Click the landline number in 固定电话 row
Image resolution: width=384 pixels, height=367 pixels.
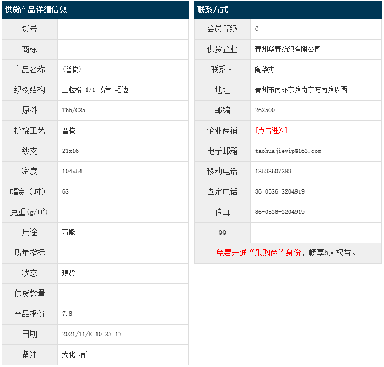pos(279,191)
